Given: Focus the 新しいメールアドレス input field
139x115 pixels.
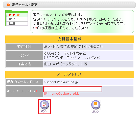Looking at the screenshot, I should click(x=73, y=89).
